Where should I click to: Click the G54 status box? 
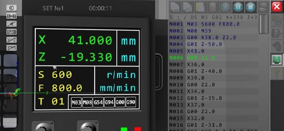point(98,102)
